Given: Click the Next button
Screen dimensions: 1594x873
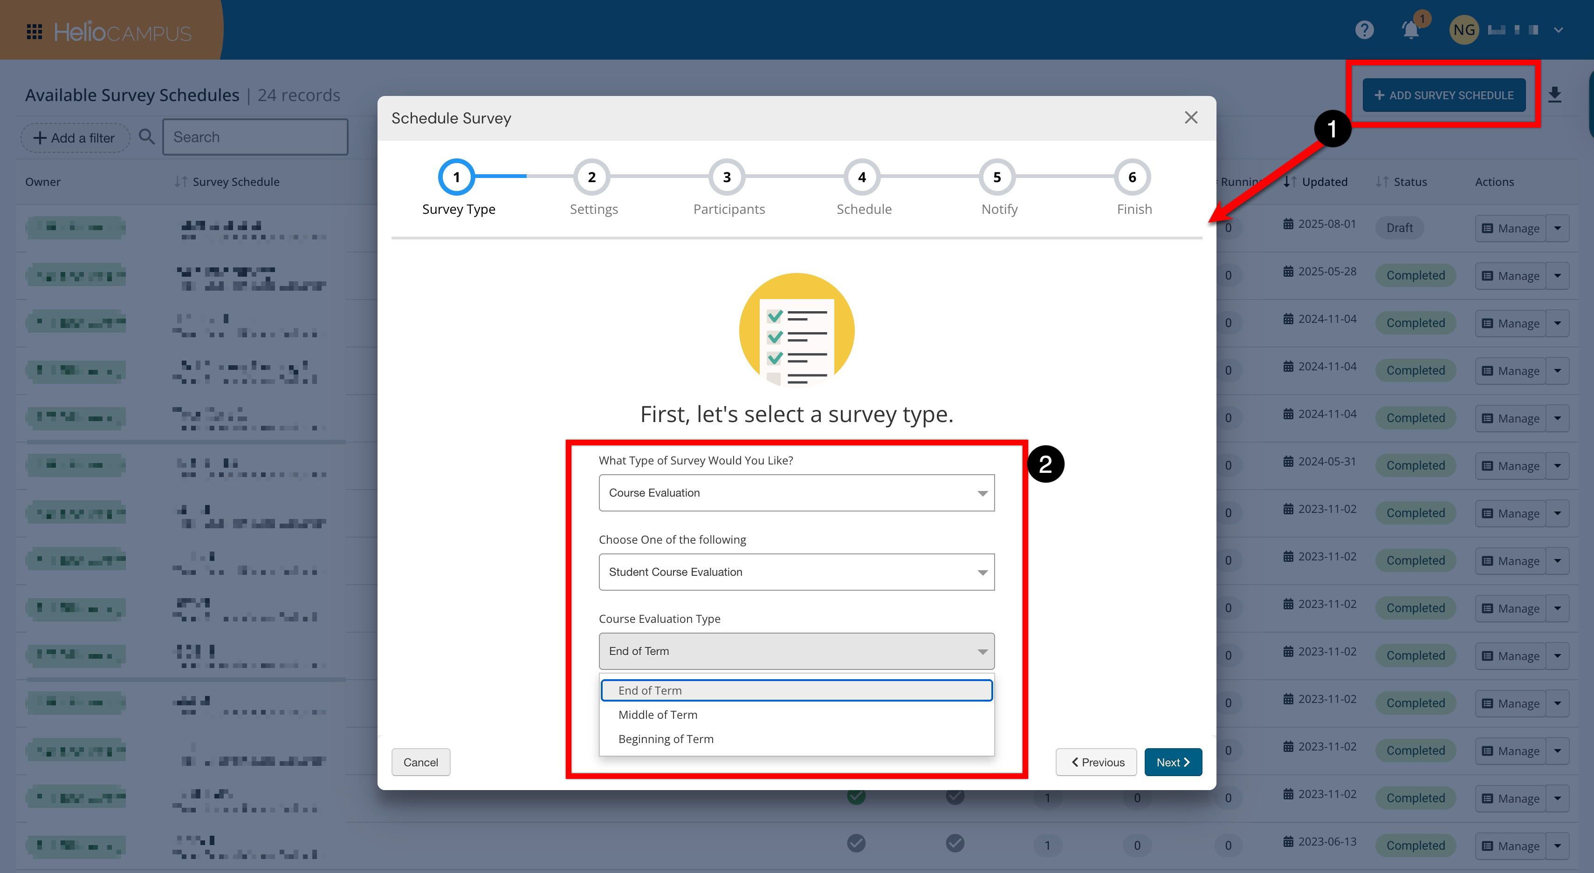Looking at the screenshot, I should (x=1173, y=762).
